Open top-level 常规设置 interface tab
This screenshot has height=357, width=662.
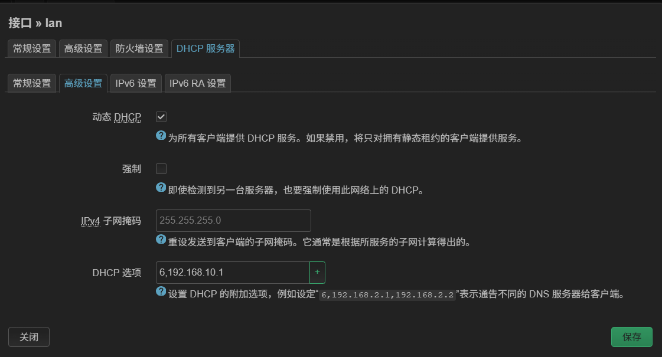[x=32, y=48]
